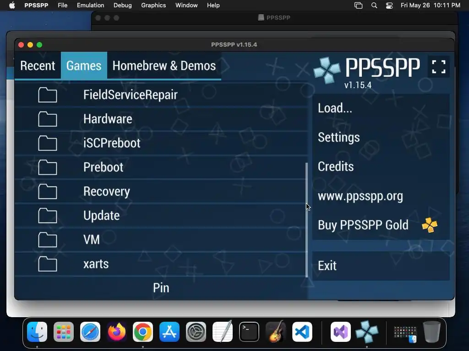Click the date and time in menu bar
The width and height of the screenshot is (469, 351).
(x=431, y=5)
